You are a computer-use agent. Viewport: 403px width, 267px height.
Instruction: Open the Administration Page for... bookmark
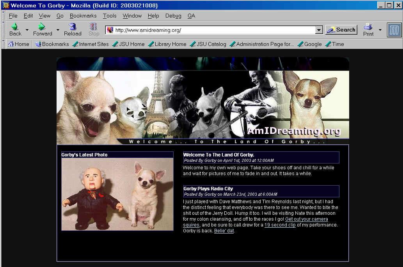(262, 44)
